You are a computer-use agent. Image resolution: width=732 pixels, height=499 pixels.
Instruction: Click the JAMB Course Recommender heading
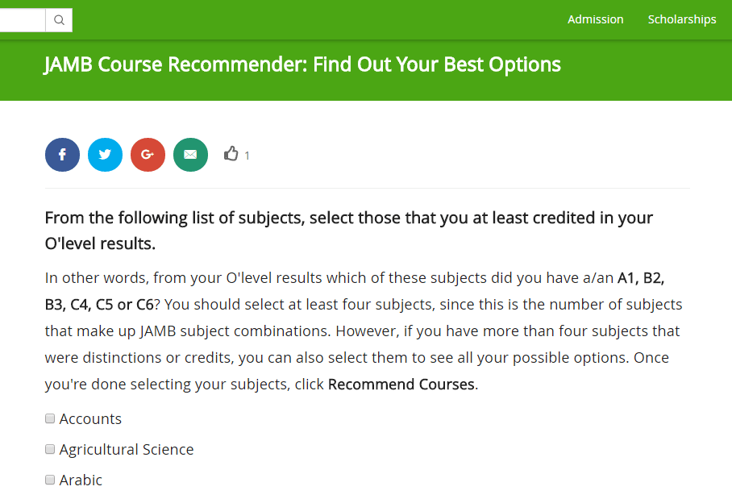[x=302, y=64]
